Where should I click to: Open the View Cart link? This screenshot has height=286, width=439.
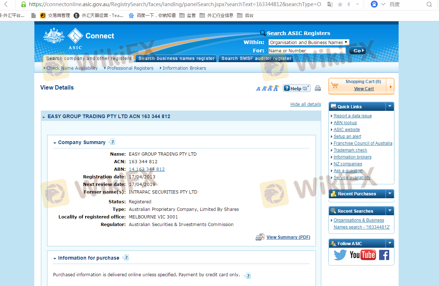click(364, 89)
